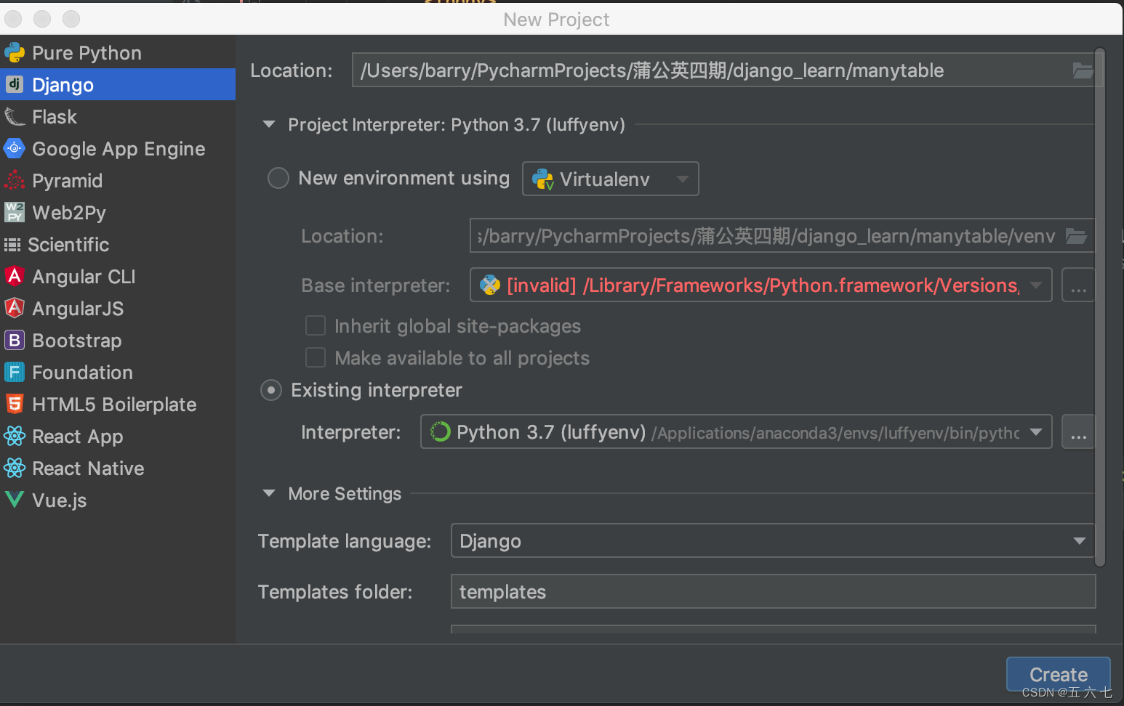Choose React App project type
The image size is (1124, 706).
point(118,436)
